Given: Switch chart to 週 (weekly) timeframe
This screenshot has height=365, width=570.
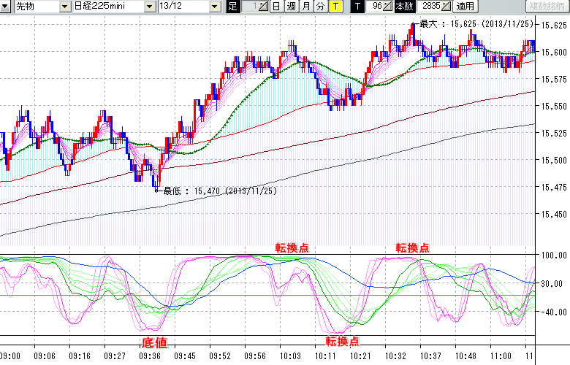Looking at the screenshot, I should (291, 7).
